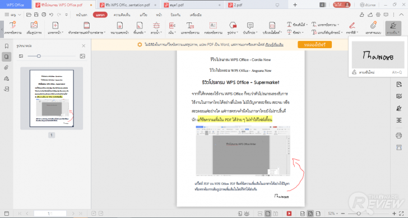Click the Page Number tool
408x218 pixels.
[119, 28]
